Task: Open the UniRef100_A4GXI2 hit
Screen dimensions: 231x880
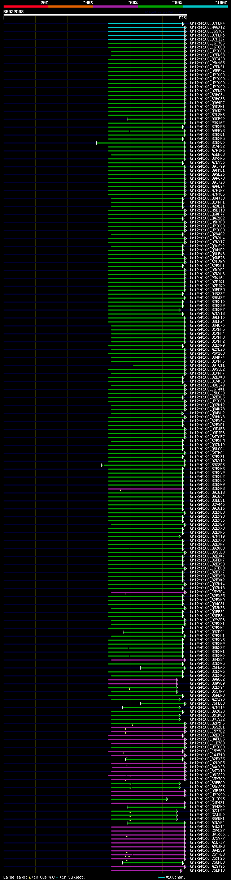Action: pos(207,27)
